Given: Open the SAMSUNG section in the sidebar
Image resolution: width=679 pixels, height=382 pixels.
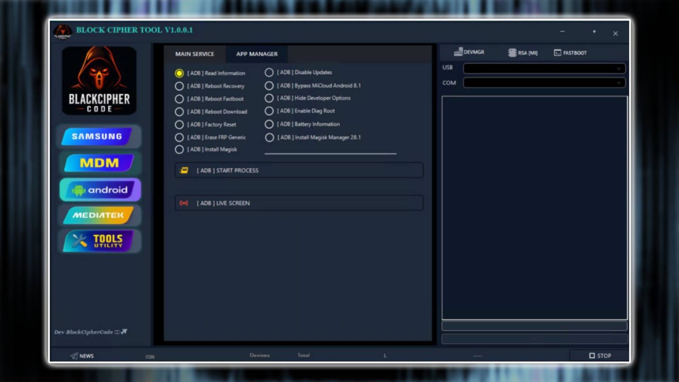Looking at the screenshot, I should point(99,137).
